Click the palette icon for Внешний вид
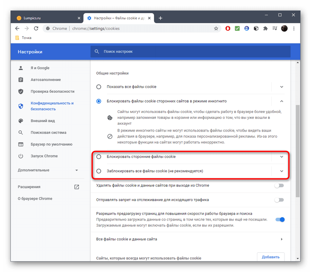 coord(21,121)
